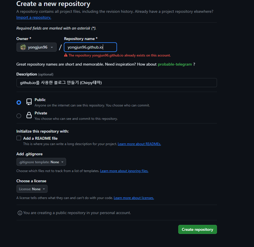Image resolution: width=254 pixels, height=247 pixels.
Task: Click the Create repository button
Action: point(197,229)
